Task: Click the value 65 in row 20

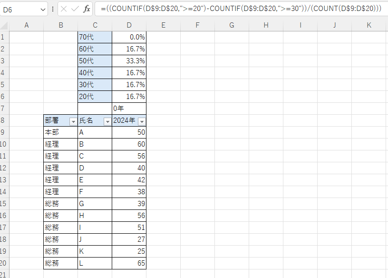Action: [x=129, y=263]
